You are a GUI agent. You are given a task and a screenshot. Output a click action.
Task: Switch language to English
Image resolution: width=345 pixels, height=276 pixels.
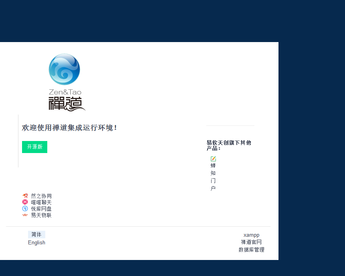tap(36, 243)
